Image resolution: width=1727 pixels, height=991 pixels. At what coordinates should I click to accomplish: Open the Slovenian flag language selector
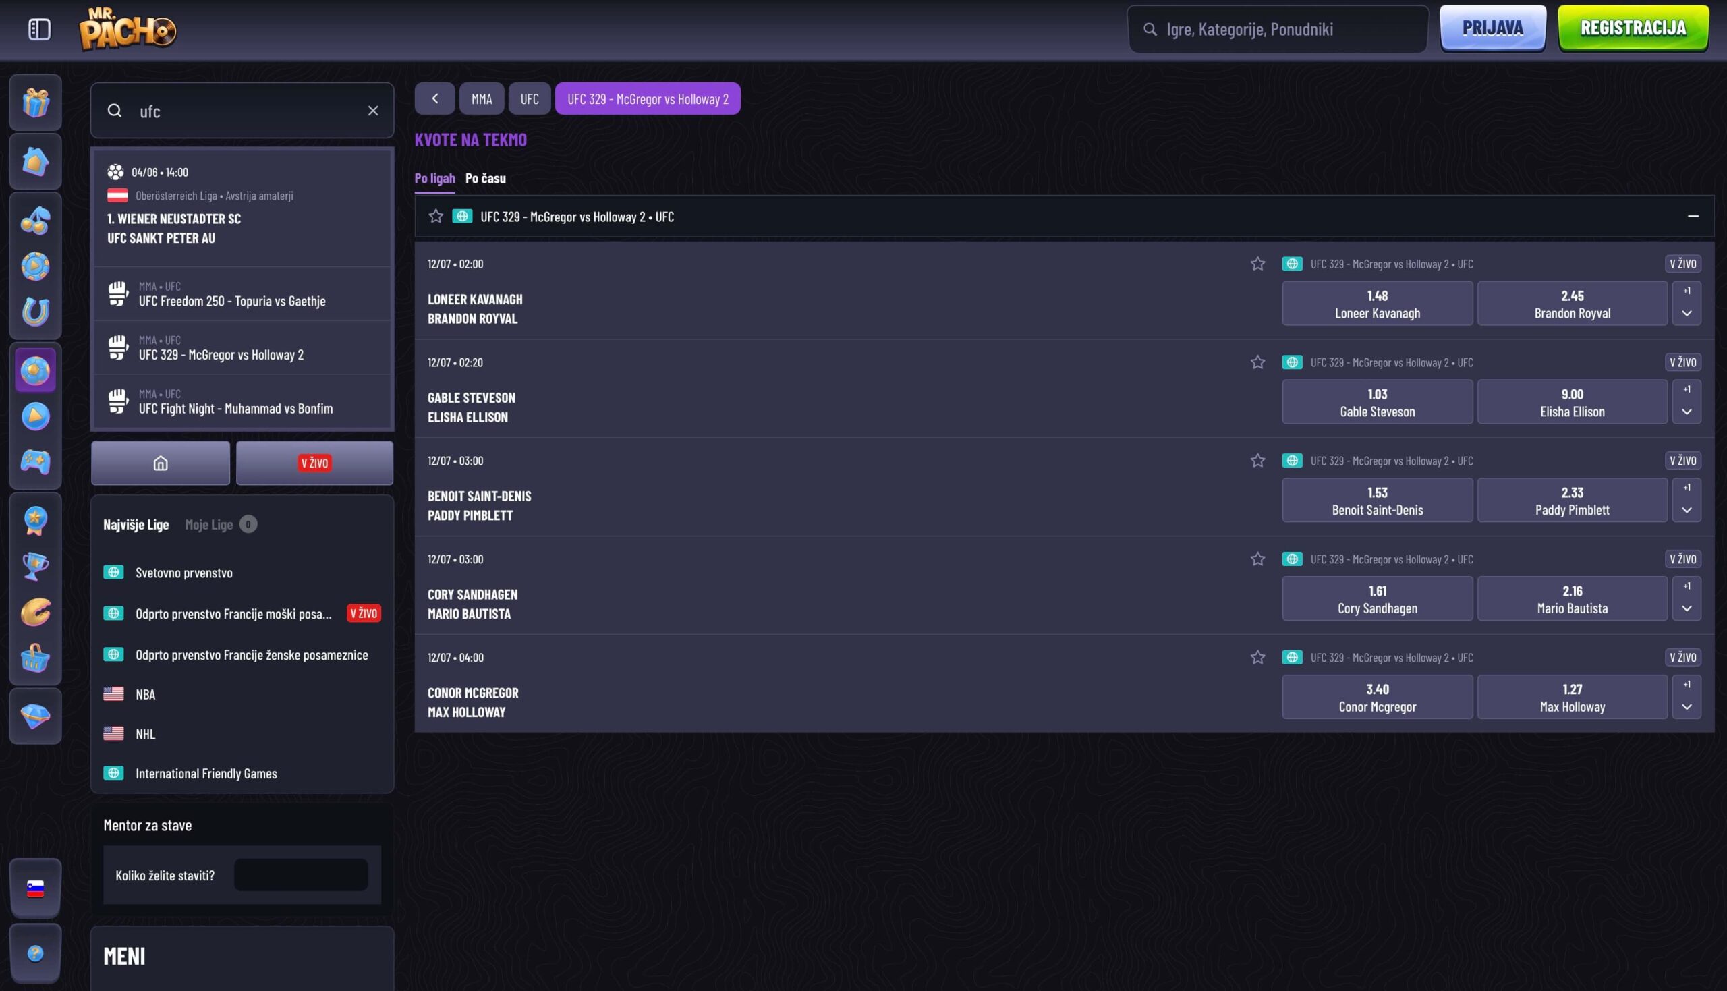pyautogui.click(x=35, y=888)
